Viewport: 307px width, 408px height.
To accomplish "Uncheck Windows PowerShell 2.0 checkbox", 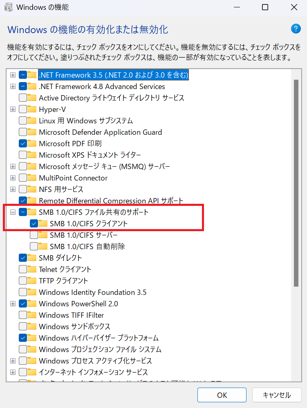I will [23, 304].
